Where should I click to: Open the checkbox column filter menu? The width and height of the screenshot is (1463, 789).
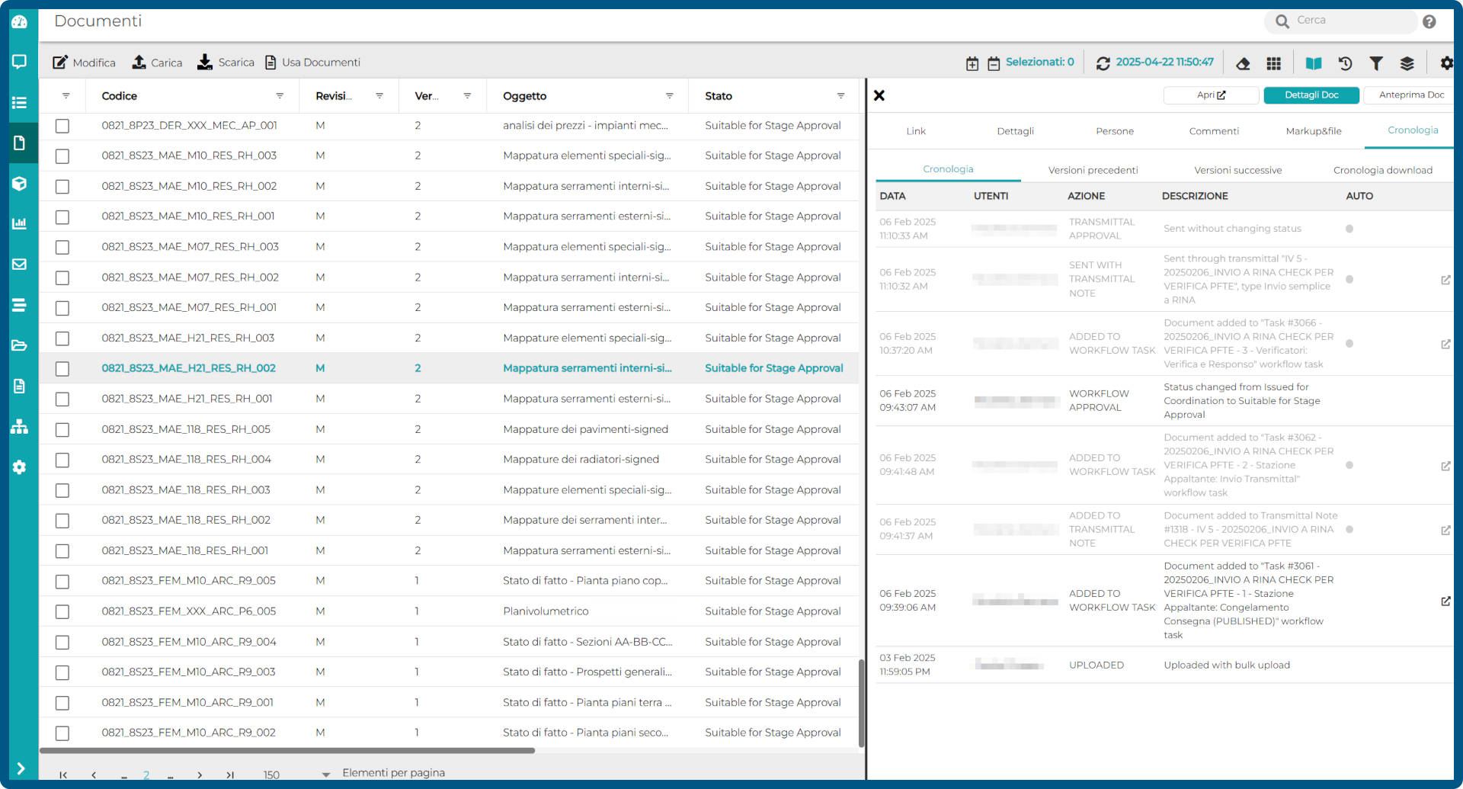pos(66,96)
